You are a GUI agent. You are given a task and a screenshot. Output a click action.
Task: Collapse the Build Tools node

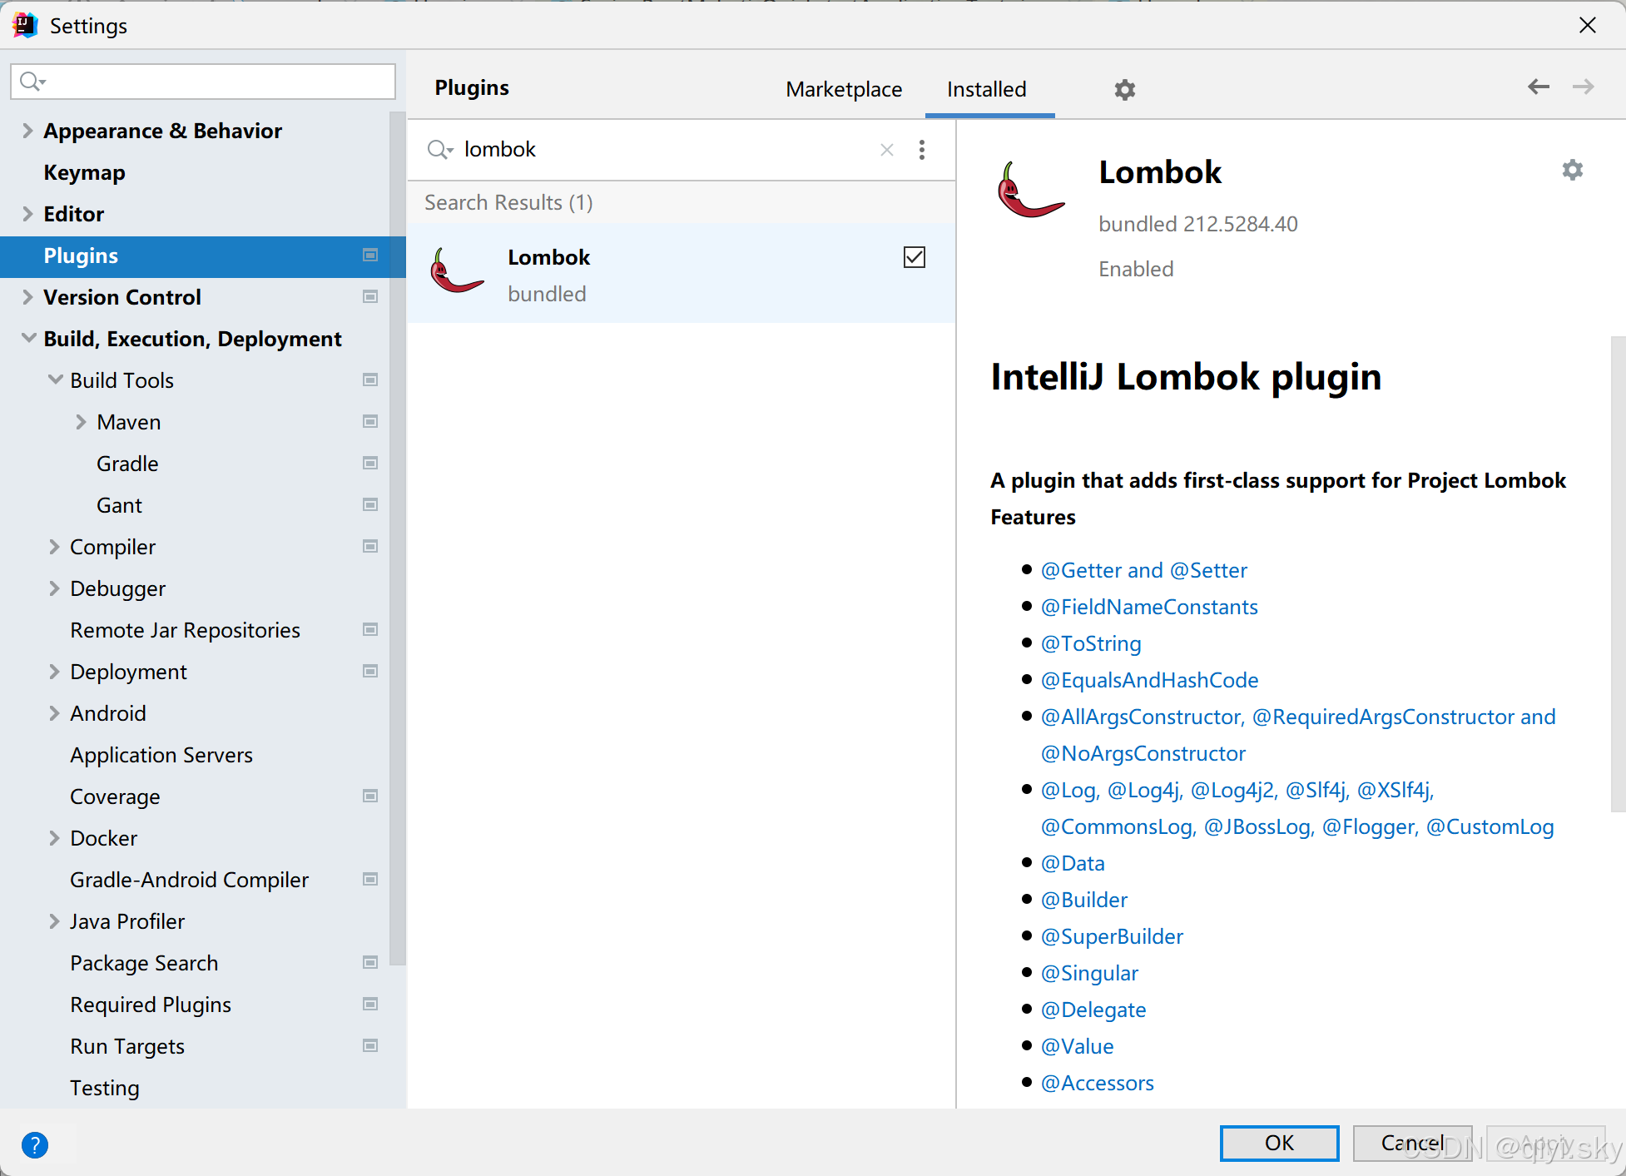[55, 380]
